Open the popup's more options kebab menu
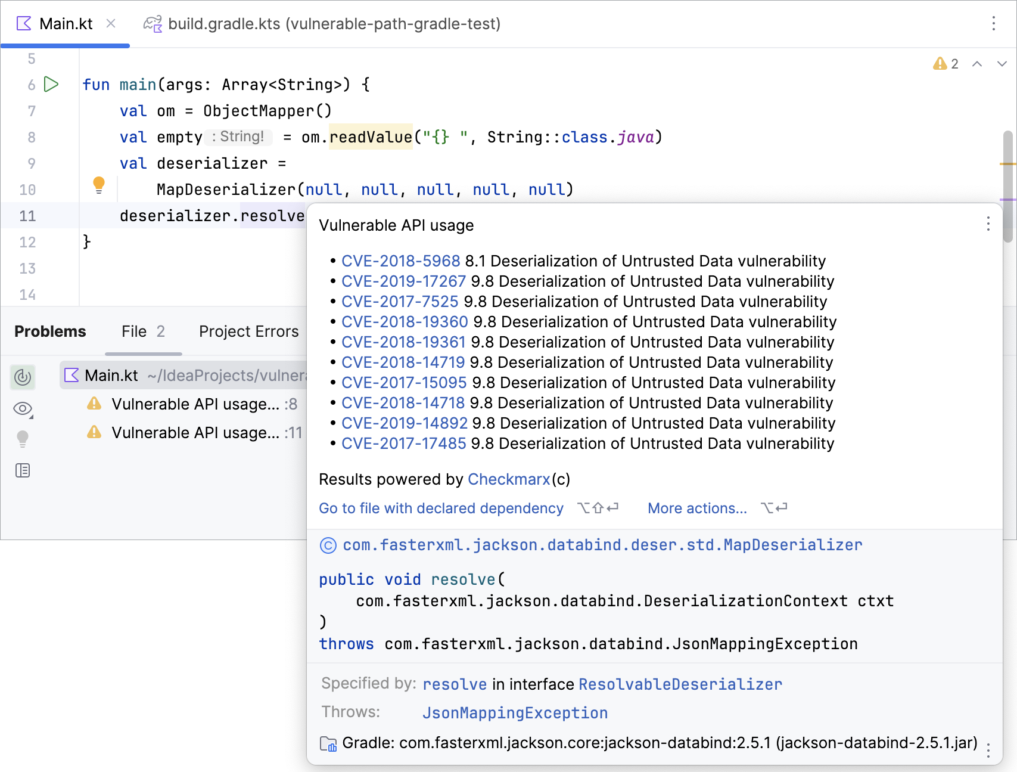 [988, 224]
